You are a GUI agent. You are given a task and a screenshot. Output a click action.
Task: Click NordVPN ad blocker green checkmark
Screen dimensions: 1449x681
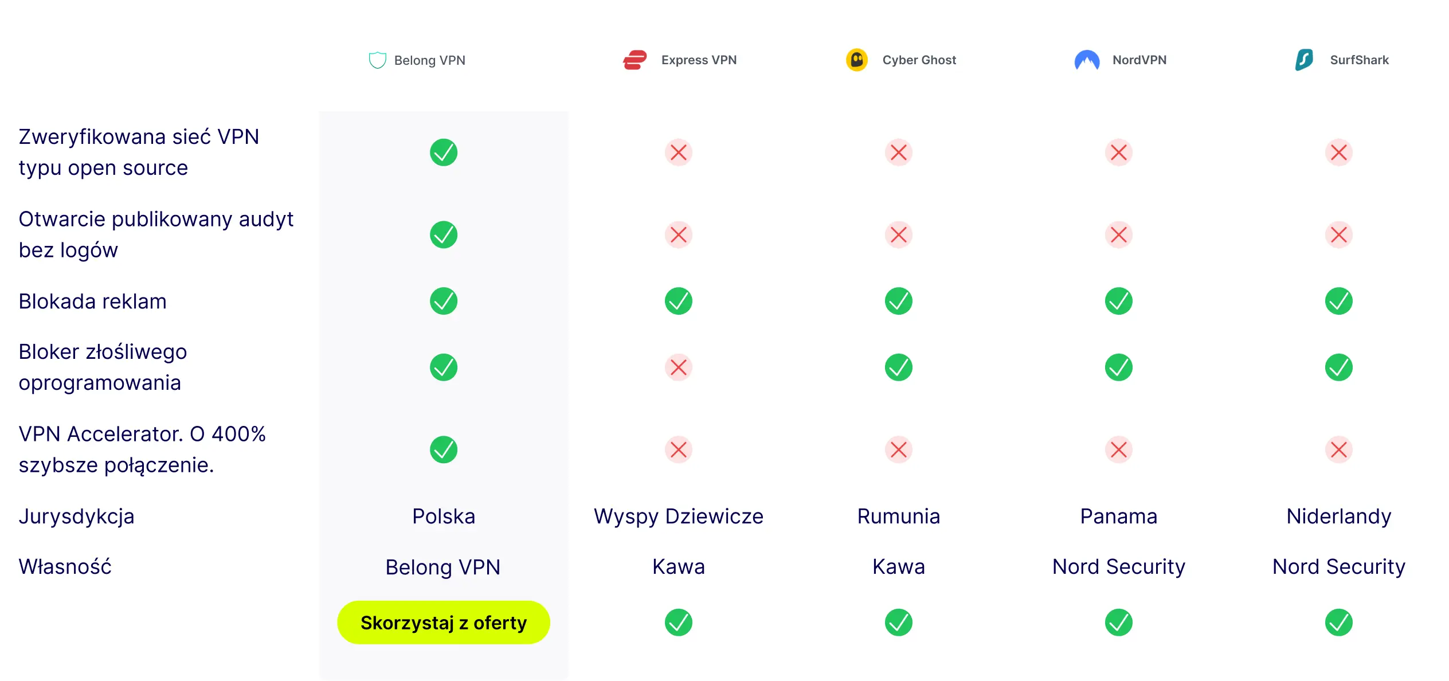click(1119, 302)
